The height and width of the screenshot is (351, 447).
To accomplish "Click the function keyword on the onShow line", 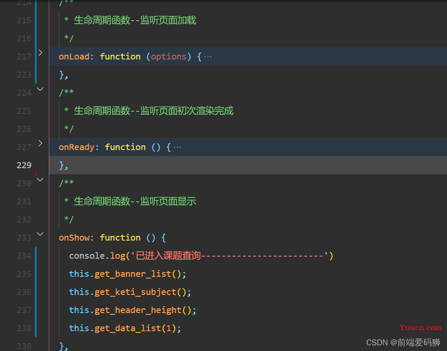I will pos(120,238).
